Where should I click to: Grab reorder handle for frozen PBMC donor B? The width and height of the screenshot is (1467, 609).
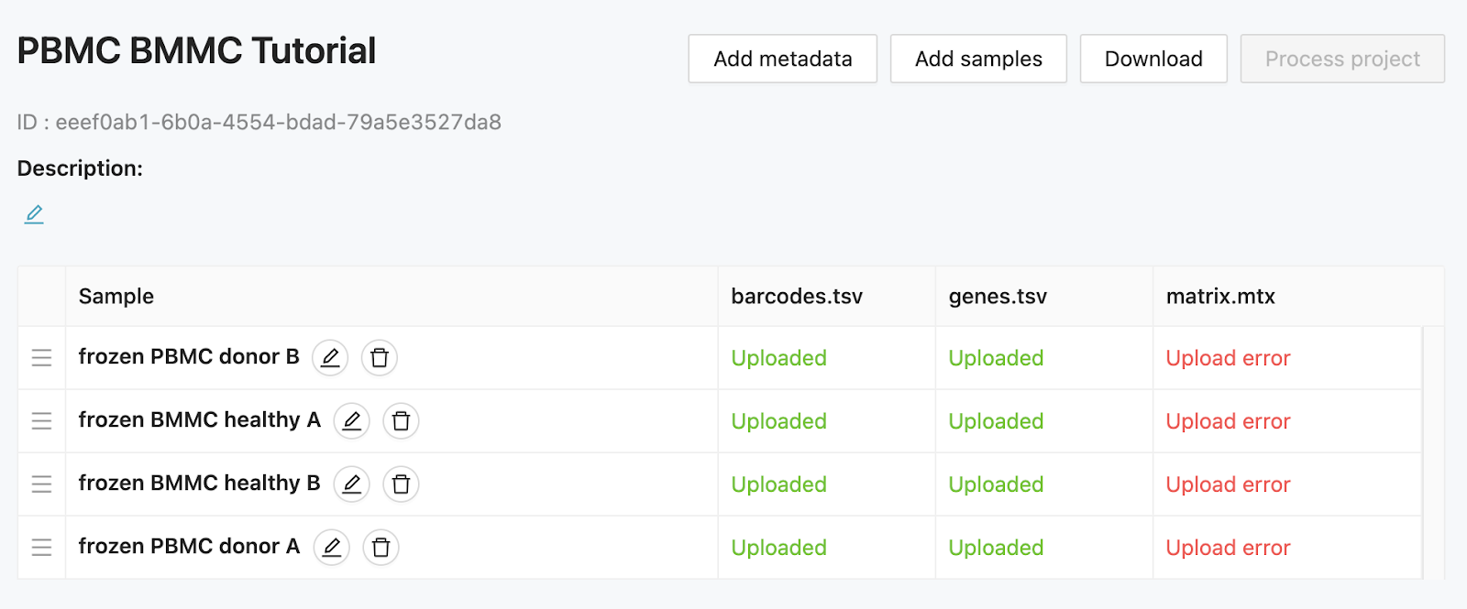42,357
